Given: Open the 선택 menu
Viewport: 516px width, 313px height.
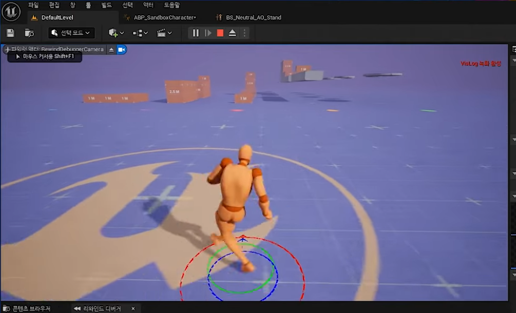Looking at the screenshot, I should coord(127,5).
